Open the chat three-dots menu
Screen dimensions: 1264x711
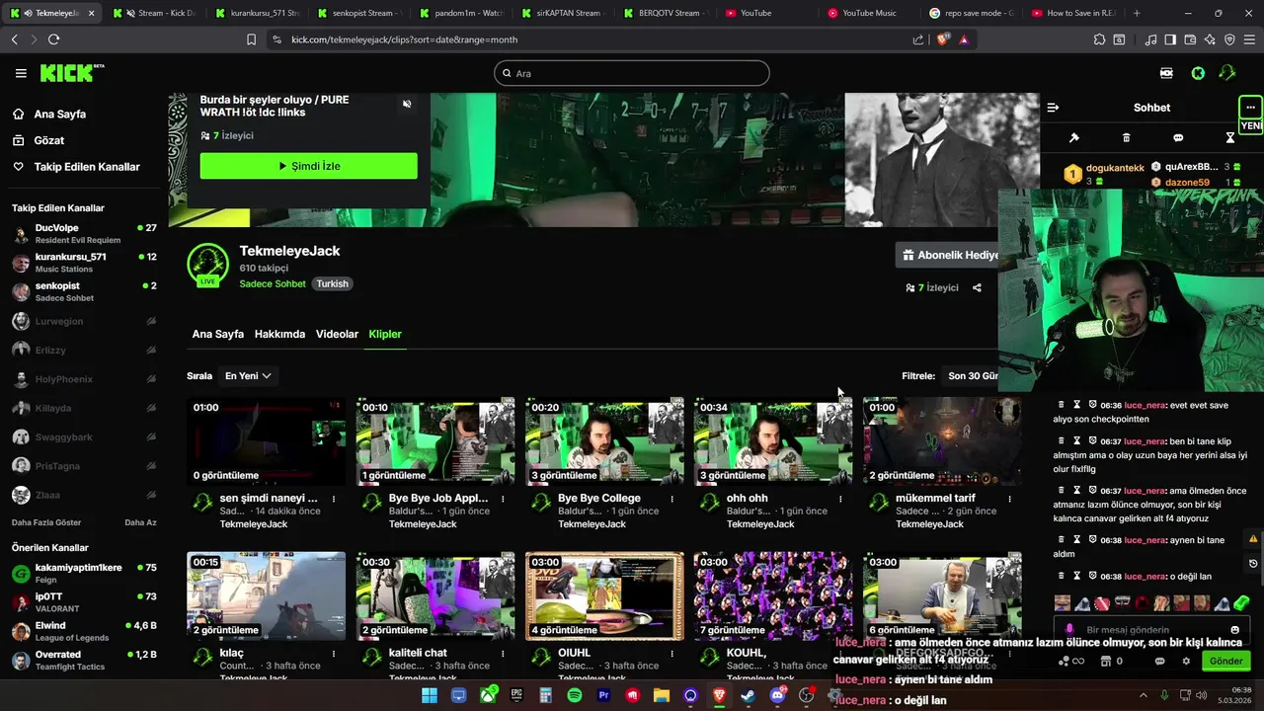point(1250,108)
